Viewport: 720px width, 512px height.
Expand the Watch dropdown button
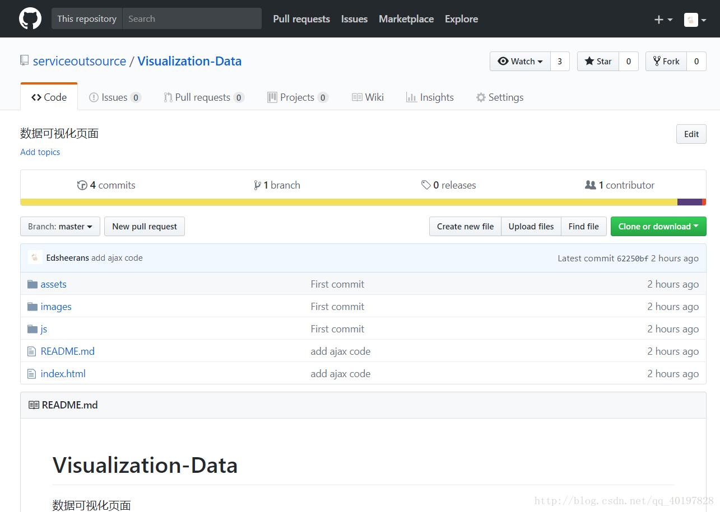pos(520,62)
